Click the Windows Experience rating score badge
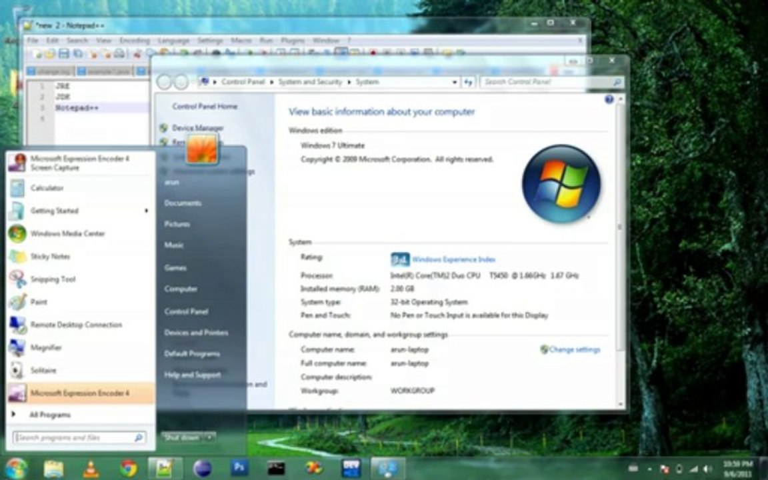This screenshot has height=480, width=768. pos(400,259)
